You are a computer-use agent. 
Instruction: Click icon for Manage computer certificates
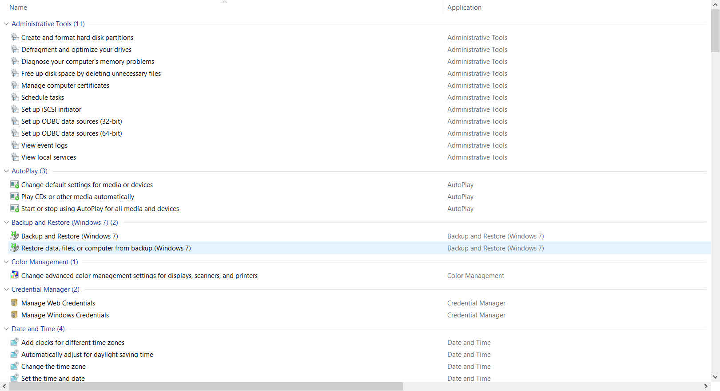(15, 85)
